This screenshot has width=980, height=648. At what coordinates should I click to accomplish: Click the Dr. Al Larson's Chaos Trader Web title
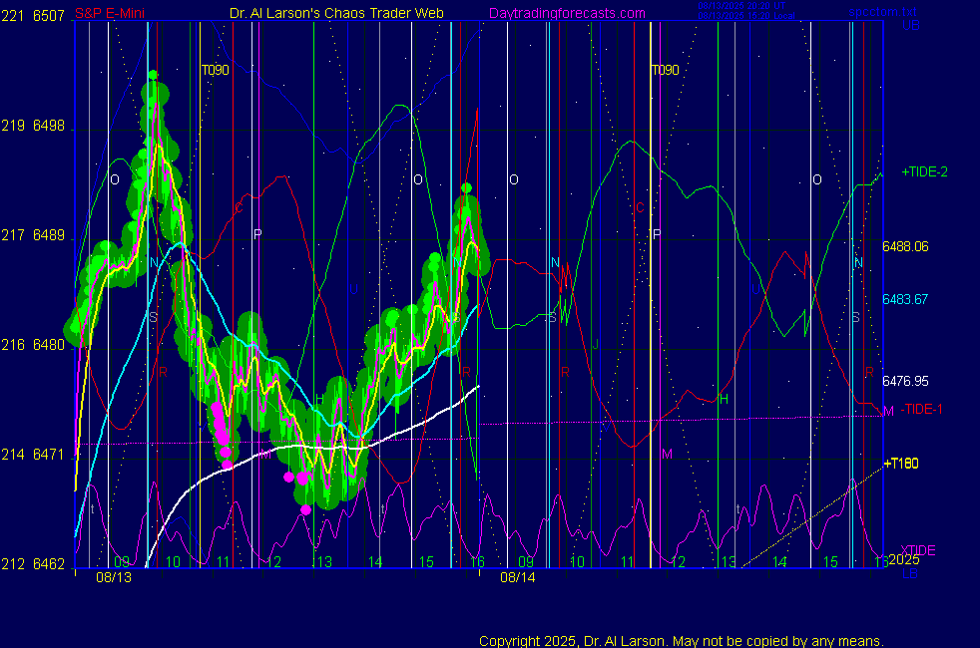pos(336,14)
